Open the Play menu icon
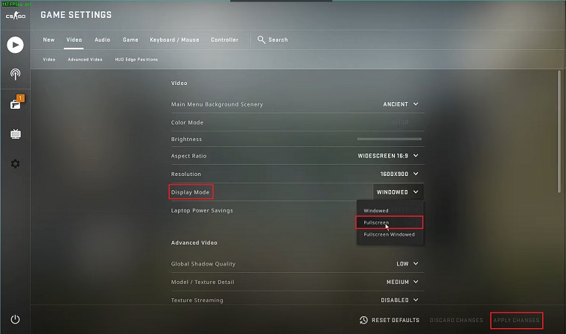 [15, 45]
